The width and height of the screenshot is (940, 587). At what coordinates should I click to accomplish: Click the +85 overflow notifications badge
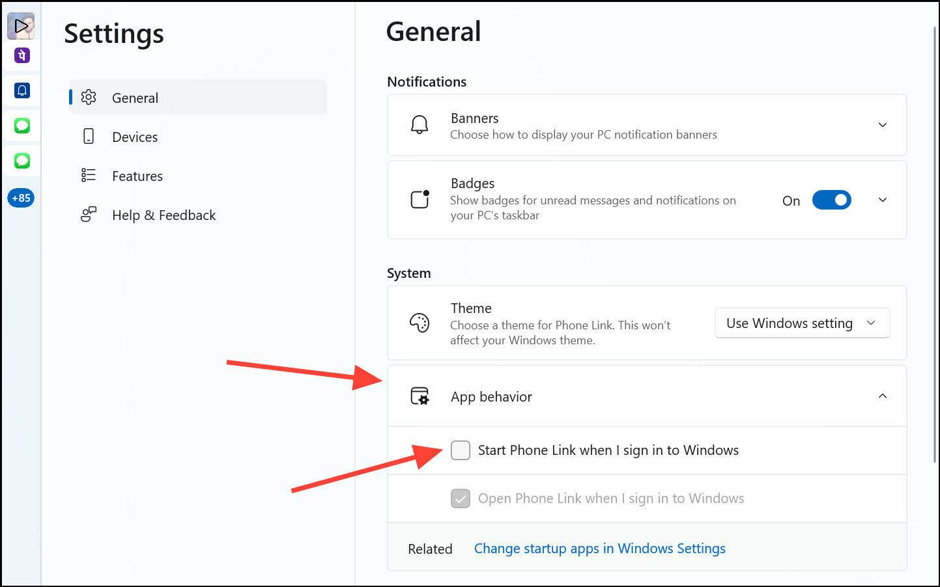click(x=21, y=197)
